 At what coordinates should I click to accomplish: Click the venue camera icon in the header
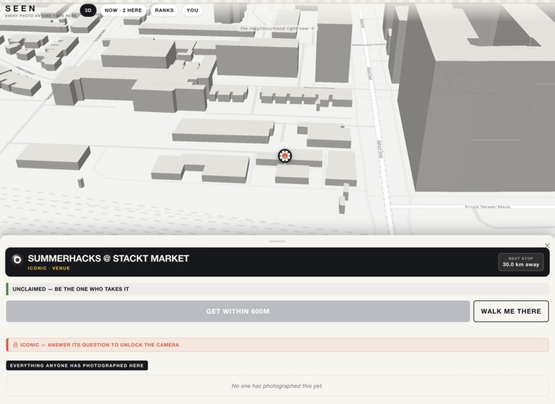coord(17,259)
